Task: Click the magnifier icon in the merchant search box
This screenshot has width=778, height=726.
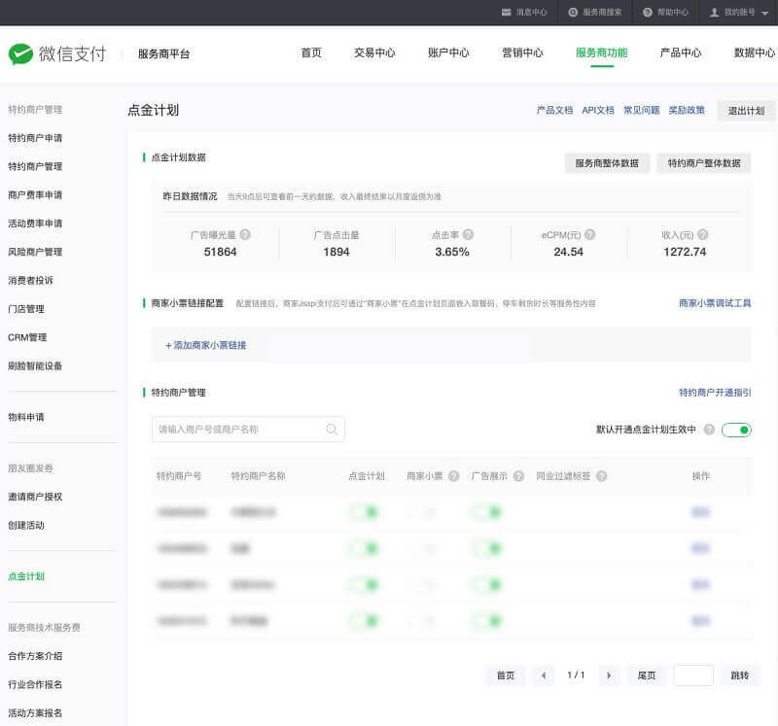Action: tap(332, 429)
